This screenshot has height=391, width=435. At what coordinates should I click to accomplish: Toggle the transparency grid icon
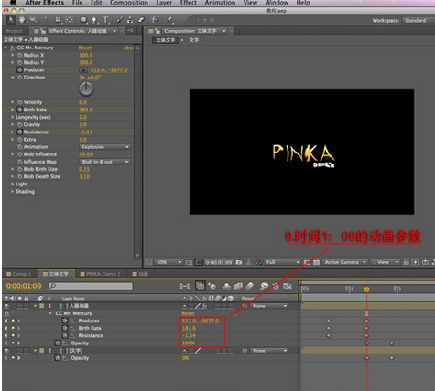point(316,262)
